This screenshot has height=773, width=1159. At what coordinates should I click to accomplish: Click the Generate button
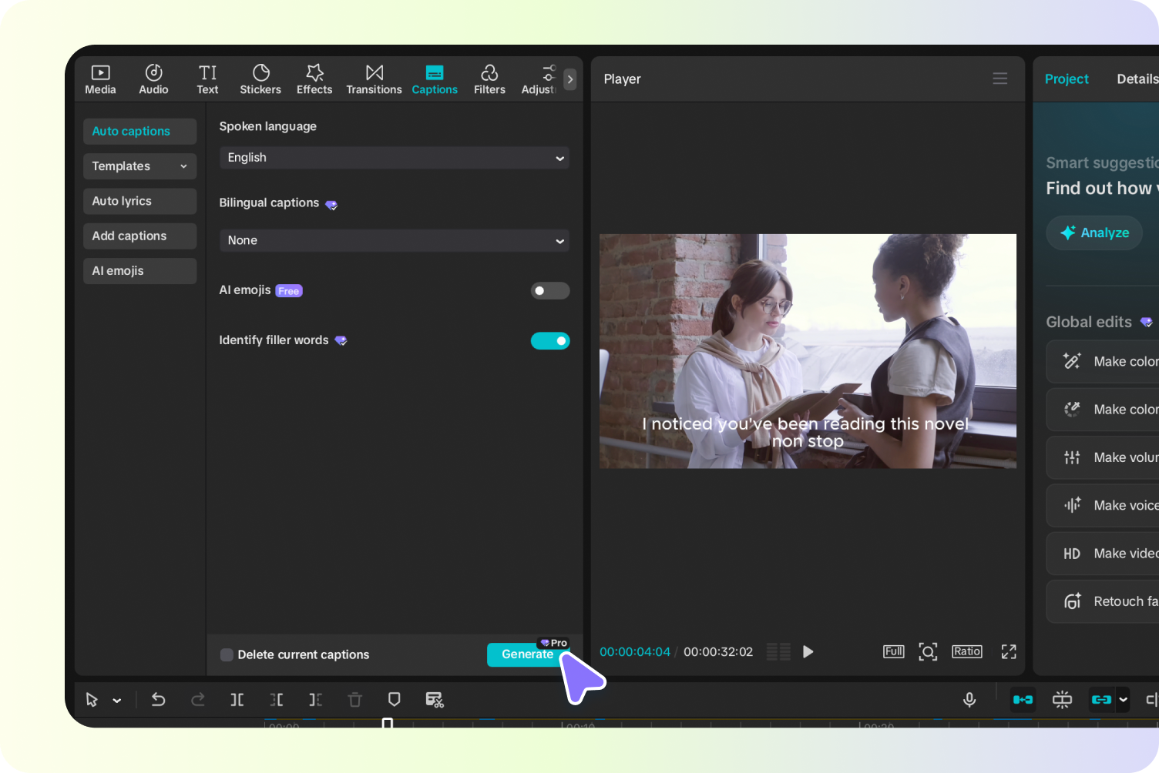pos(527,654)
